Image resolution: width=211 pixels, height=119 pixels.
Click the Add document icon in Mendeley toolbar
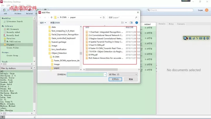[4, 10]
